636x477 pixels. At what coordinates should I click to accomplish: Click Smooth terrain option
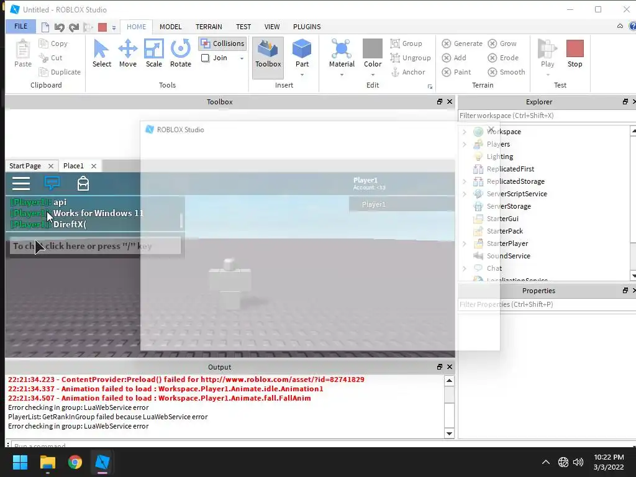(507, 72)
